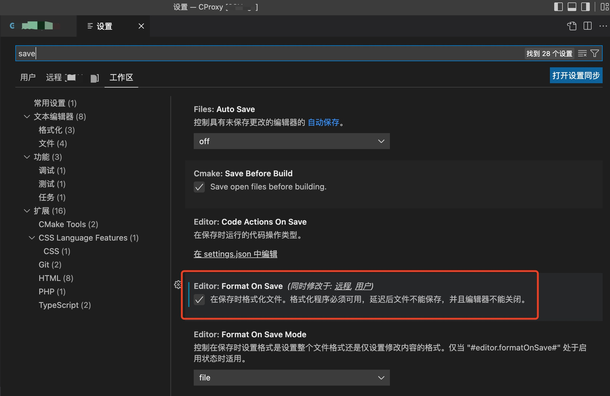Split editor right icon

pyautogui.click(x=588, y=26)
